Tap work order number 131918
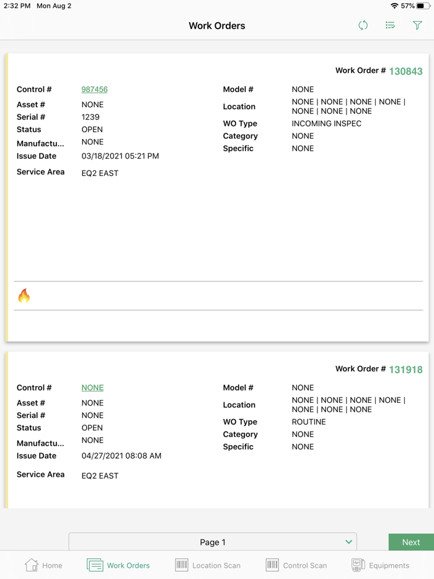 coord(406,369)
